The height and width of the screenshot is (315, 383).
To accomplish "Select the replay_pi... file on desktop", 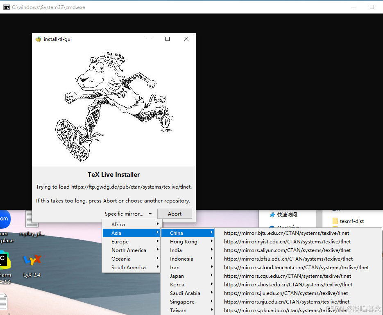I will [32, 223].
